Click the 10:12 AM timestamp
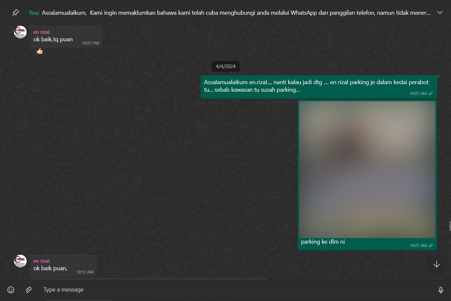Image resolution: width=451 pixels, height=301 pixels. point(85,272)
